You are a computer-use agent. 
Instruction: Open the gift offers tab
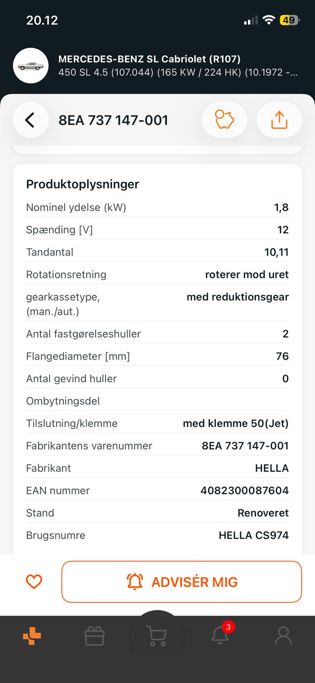95,636
